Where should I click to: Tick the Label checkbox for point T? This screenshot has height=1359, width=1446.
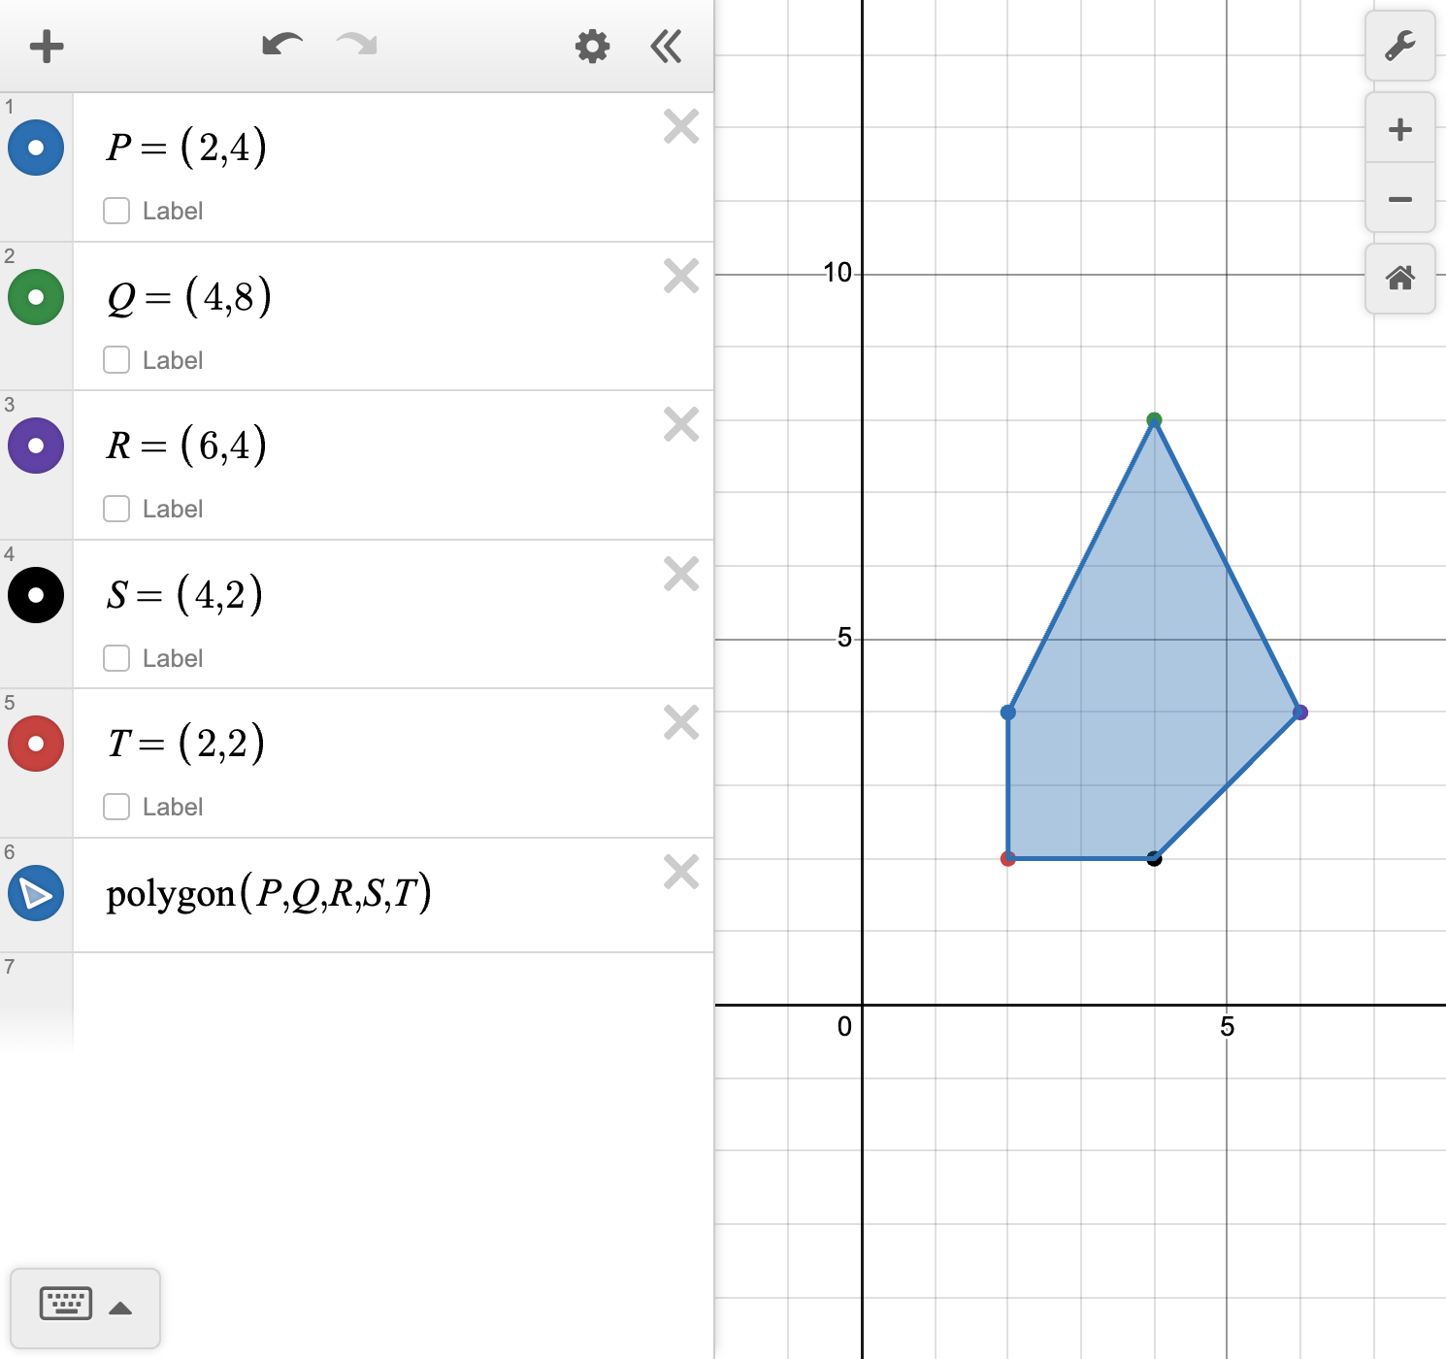(116, 807)
